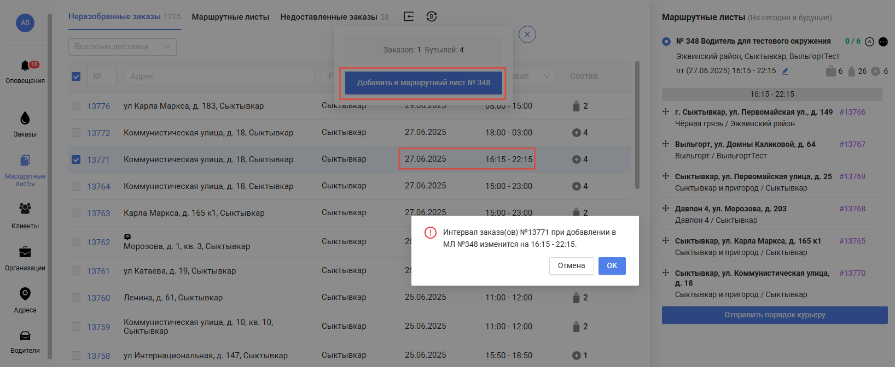The width and height of the screenshot is (895, 367).
Task: Open order link 13771
Action: pos(98,160)
